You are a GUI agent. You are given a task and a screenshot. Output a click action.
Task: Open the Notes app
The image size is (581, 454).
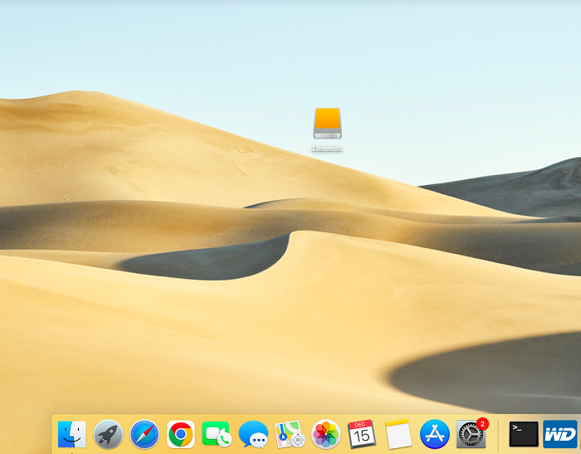398,434
